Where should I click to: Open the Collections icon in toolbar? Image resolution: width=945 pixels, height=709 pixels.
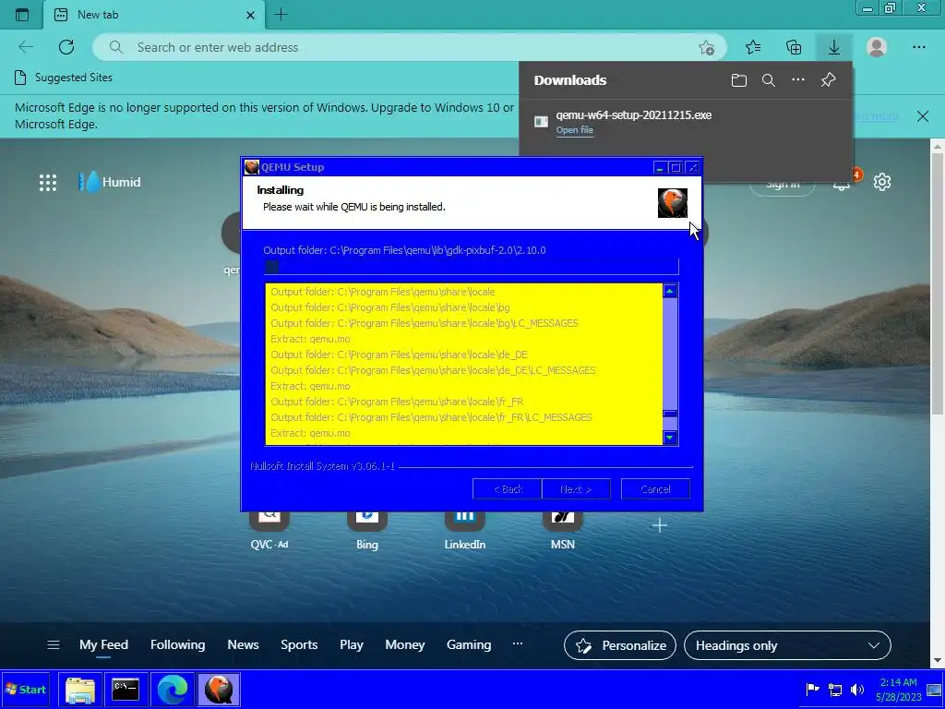click(794, 47)
